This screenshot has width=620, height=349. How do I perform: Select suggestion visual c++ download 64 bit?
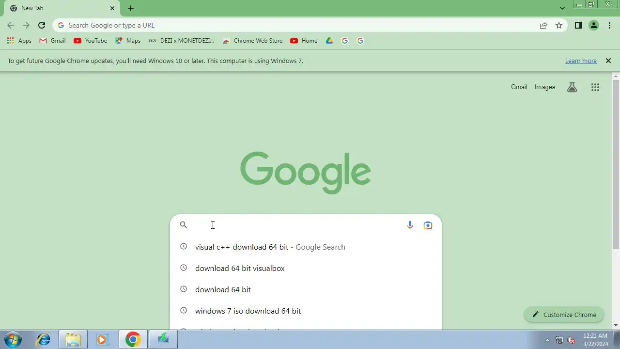(306, 247)
